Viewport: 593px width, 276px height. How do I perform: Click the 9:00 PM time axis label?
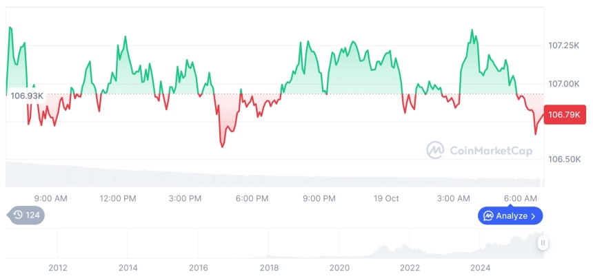point(319,199)
